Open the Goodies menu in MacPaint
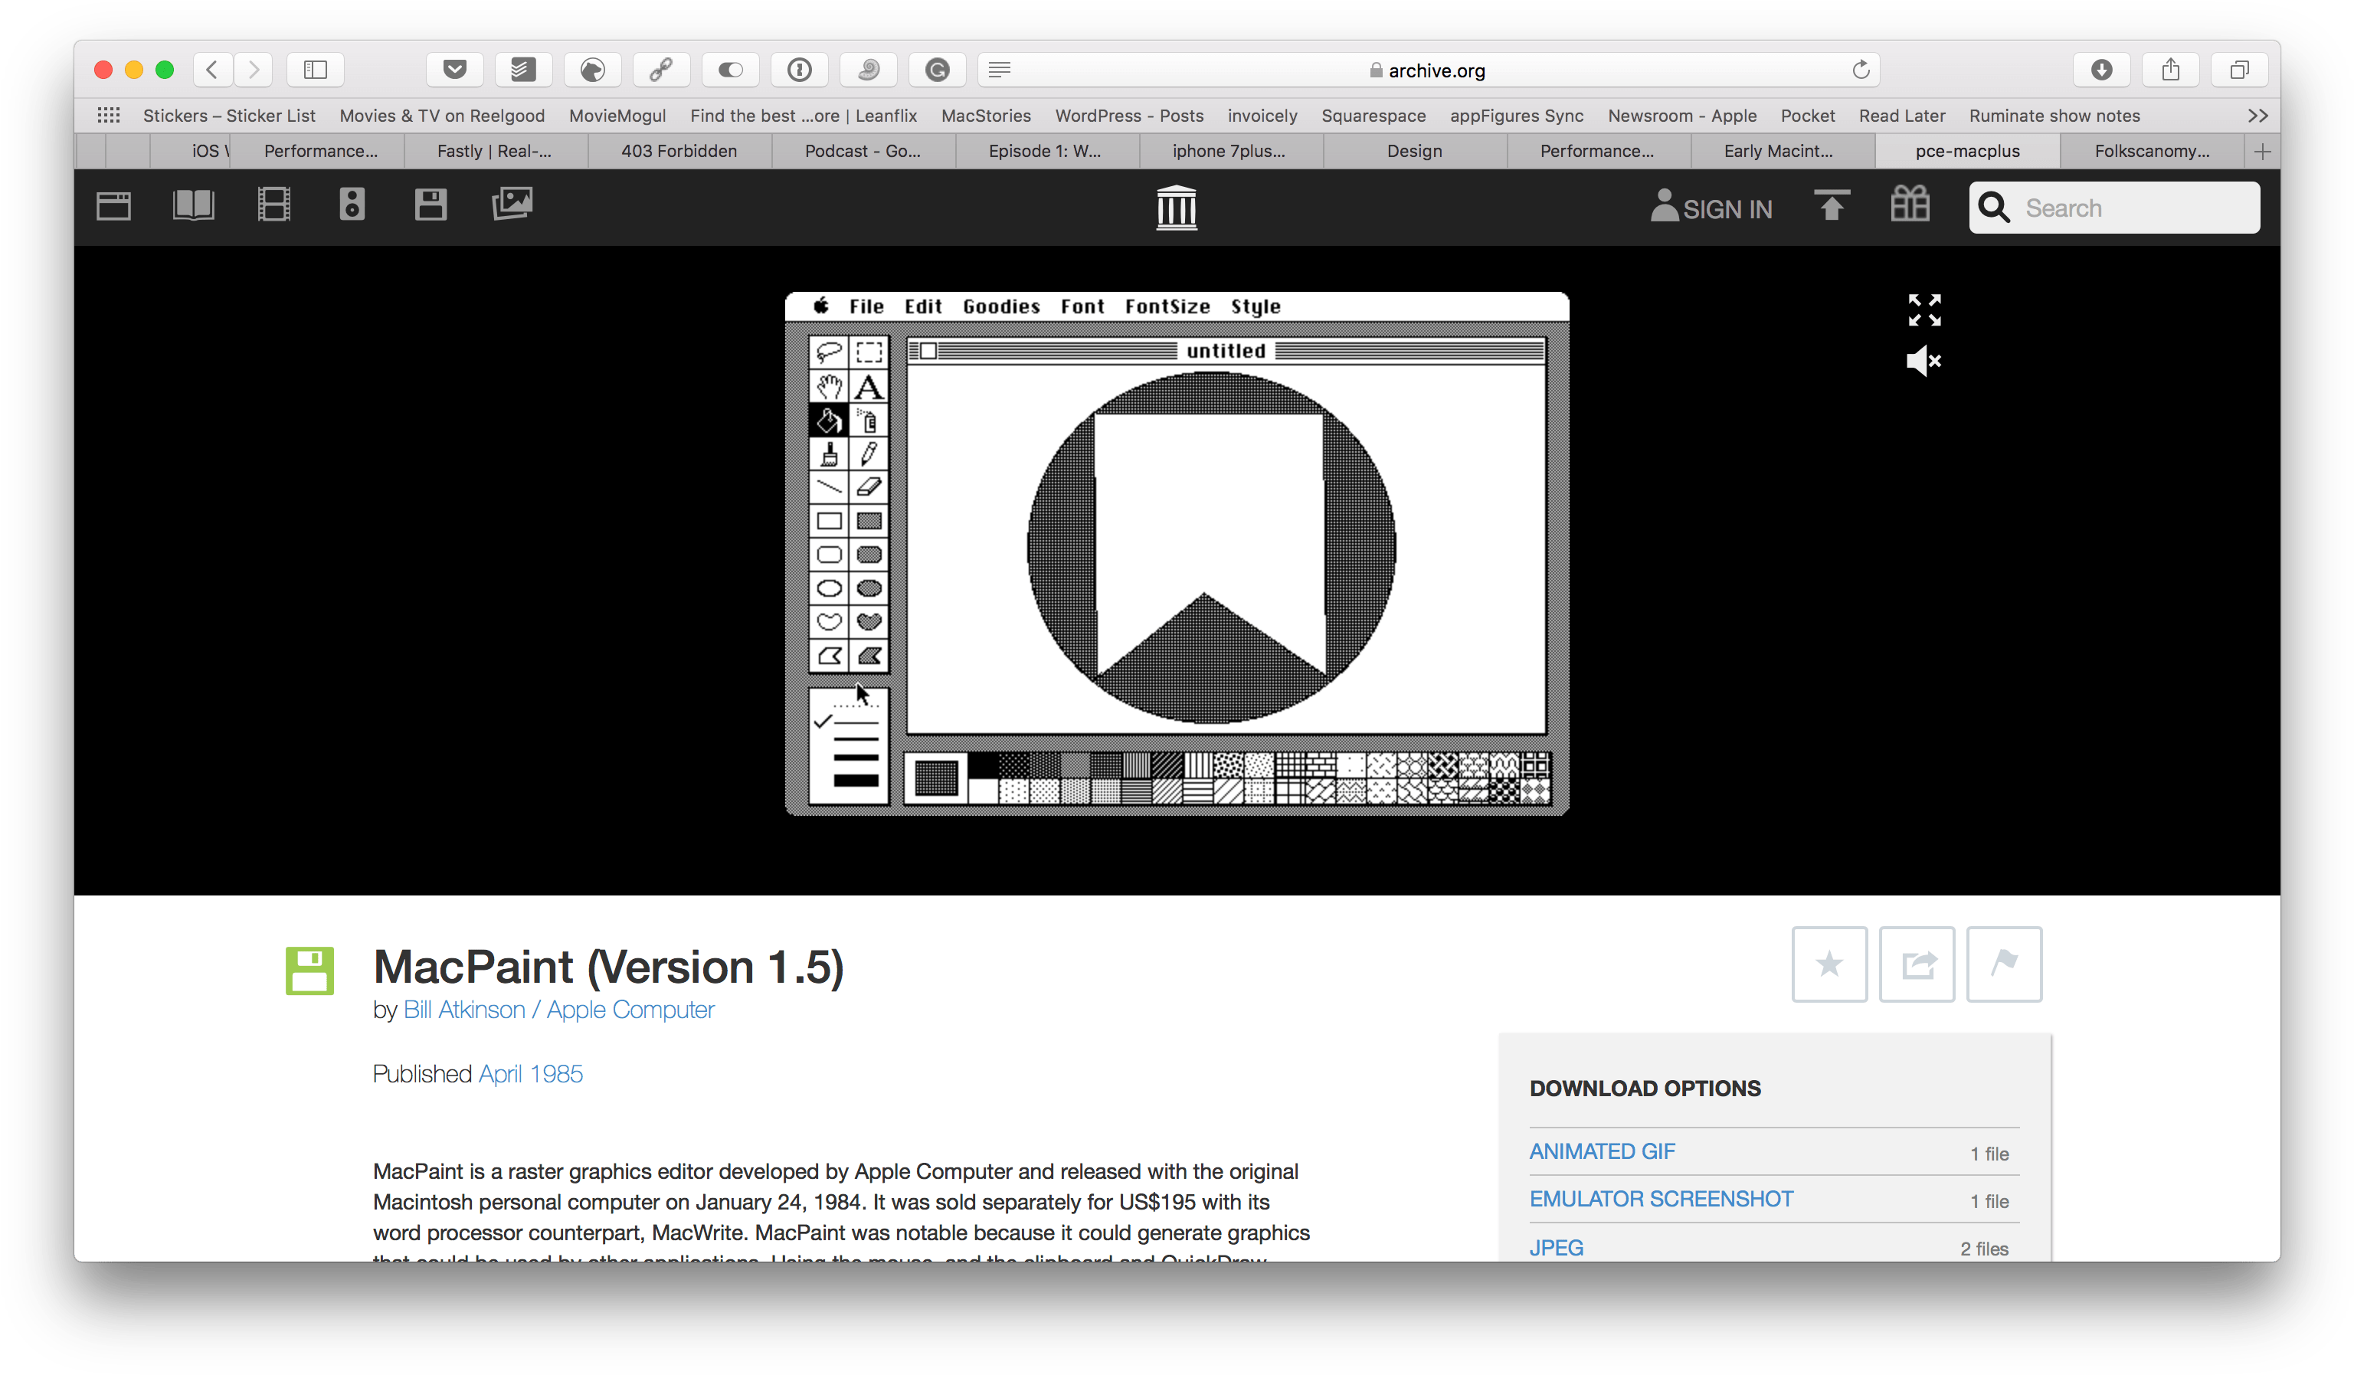 point(1000,306)
